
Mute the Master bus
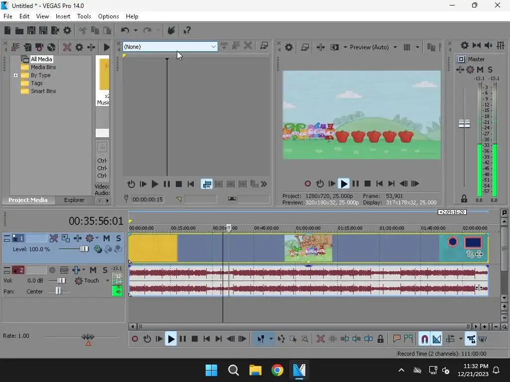click(480, 70)
